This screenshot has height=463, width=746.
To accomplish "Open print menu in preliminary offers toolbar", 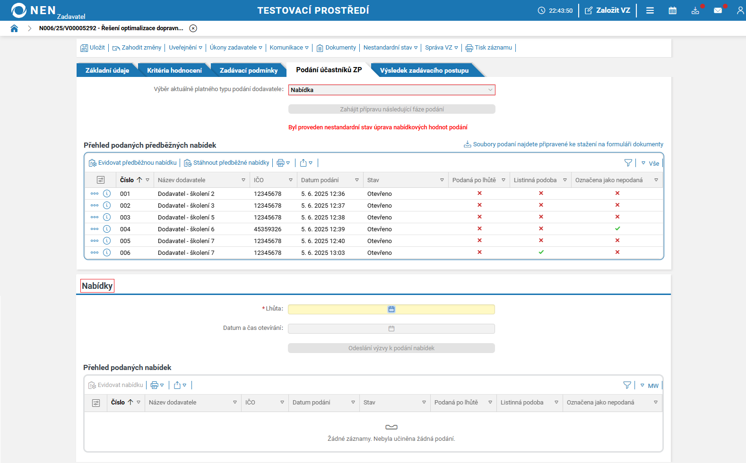I will [283, 163].
